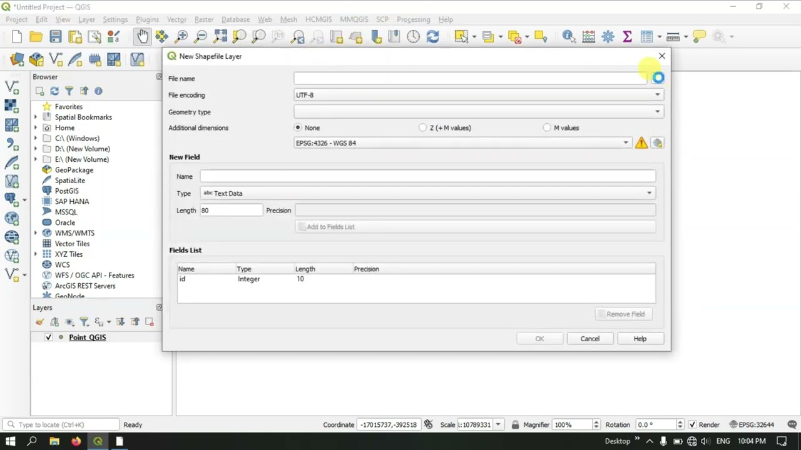The width and height of the screenshot is (801, 450).
Task: Click Add Vector Layer in side toolbar
Action: coord(11,87)
